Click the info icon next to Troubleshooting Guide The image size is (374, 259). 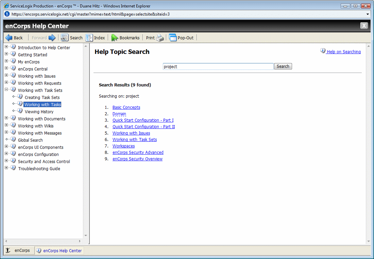coord(13,168)
